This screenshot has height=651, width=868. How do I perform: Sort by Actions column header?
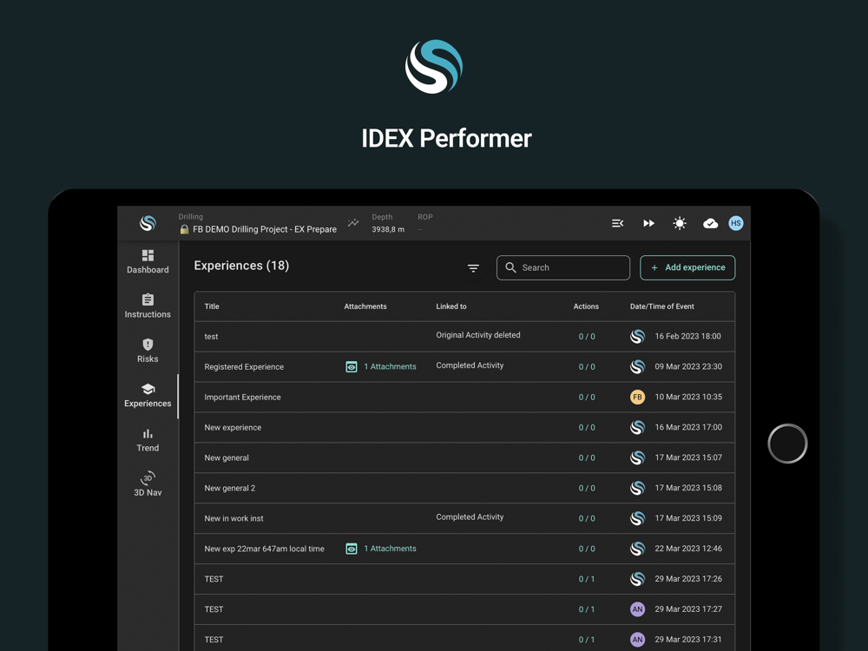coord(586,306)
